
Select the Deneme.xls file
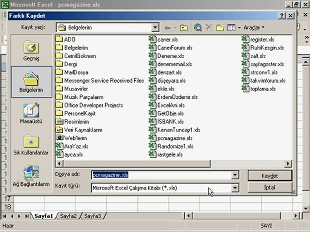pos(167,56)
